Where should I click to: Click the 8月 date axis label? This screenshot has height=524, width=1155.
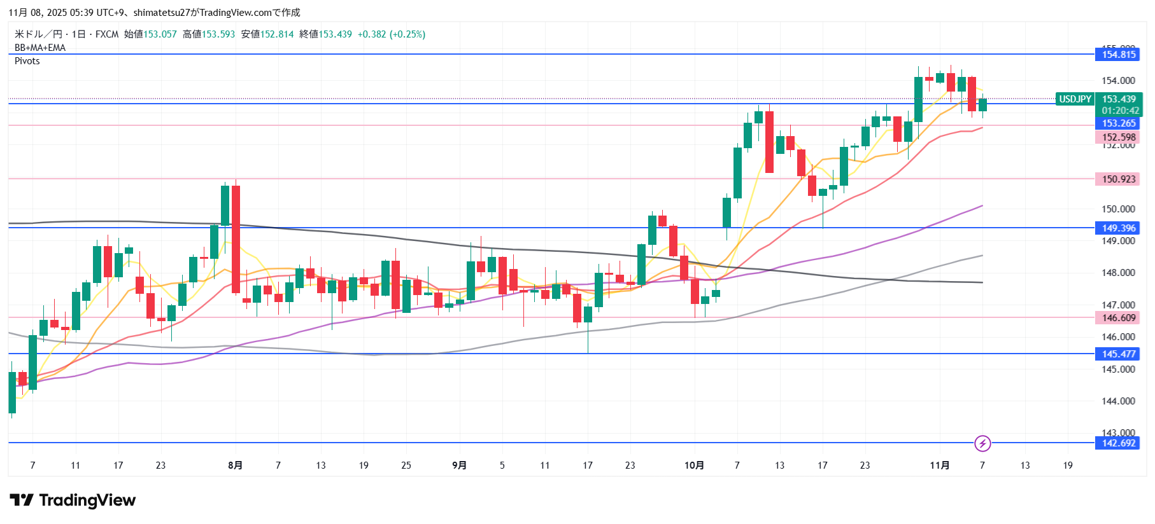235,465
